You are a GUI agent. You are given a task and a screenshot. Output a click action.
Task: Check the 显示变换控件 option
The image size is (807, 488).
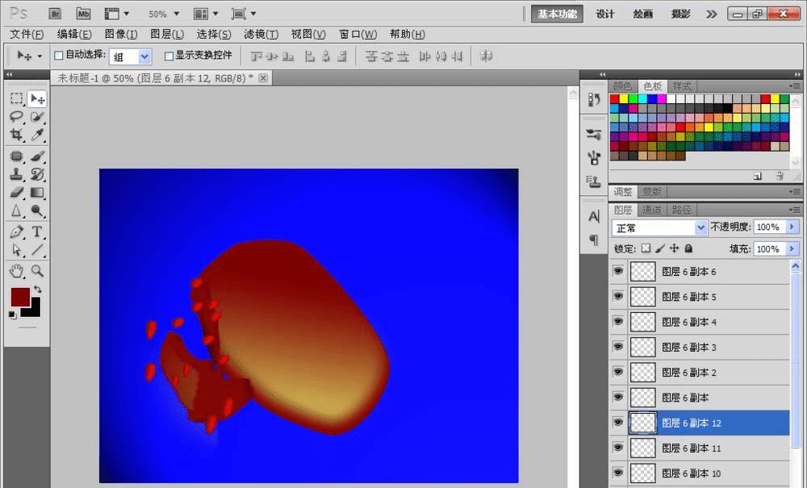click(169, 56)
